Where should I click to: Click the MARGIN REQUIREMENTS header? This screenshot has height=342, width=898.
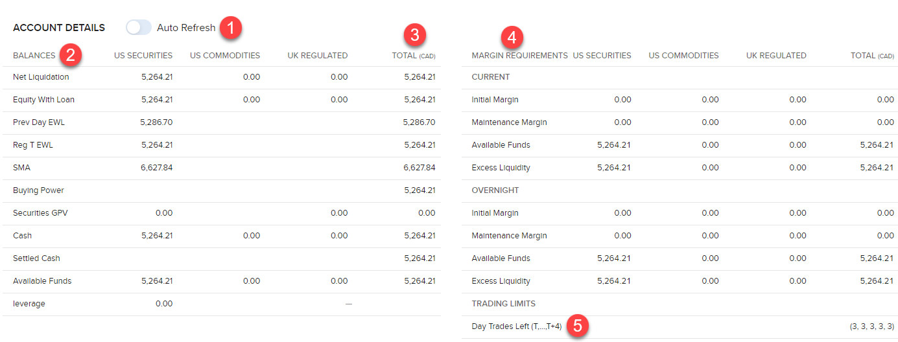[x=520, y=56]
